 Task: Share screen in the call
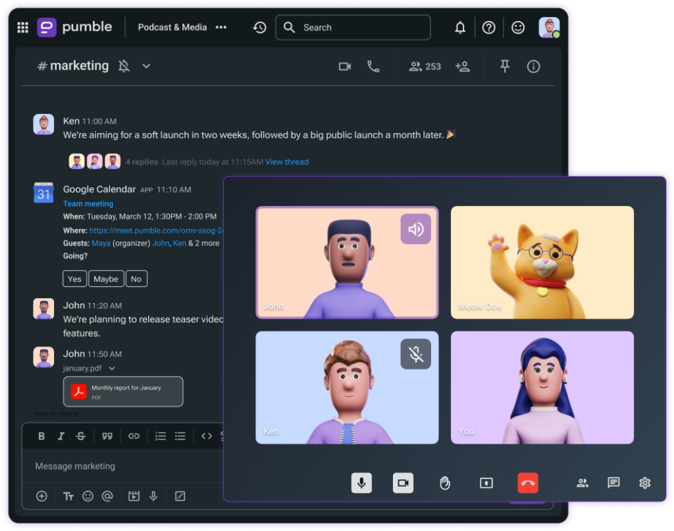click(486, 483)
